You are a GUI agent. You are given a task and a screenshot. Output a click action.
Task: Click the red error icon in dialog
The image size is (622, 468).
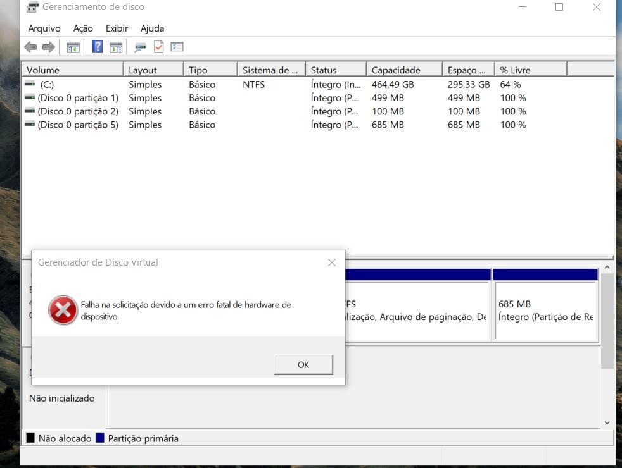[63, 310]
